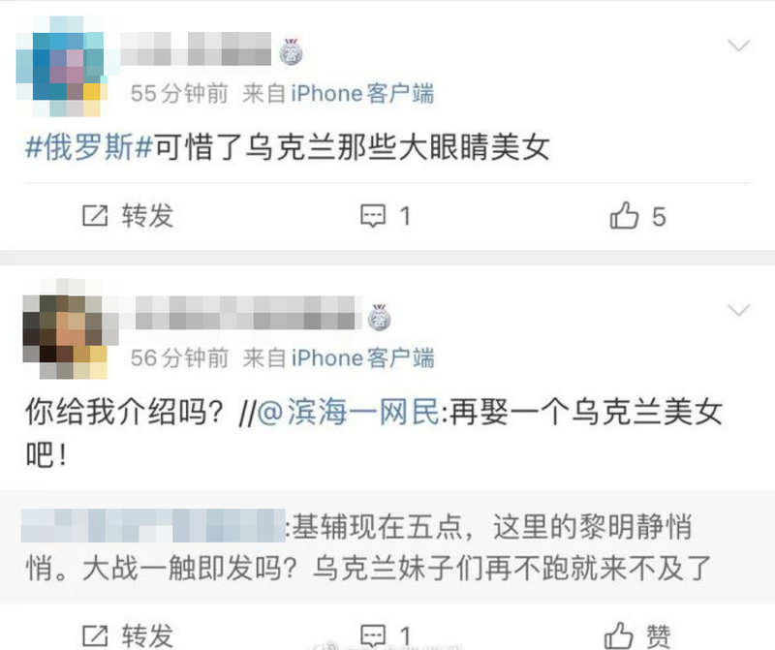Click the thumbs-up icon next to 赞
775x650 pixels.
click(x=618, y=635)
